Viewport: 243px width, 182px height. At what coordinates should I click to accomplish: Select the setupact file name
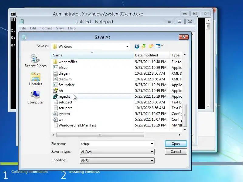coord(65,102)
